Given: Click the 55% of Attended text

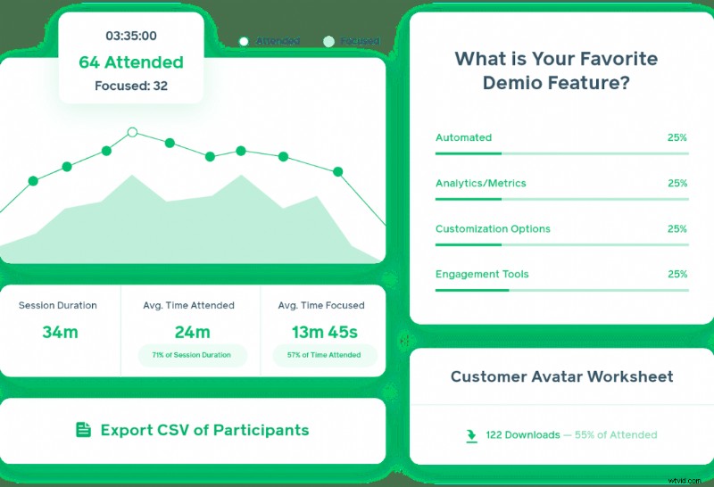Looking at the screenshot, I should tap(616, 434).
